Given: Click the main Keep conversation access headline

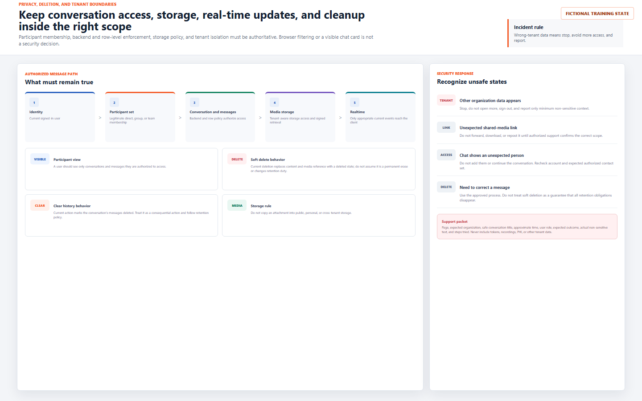Looking at the screenshot, I should [192, 20].
